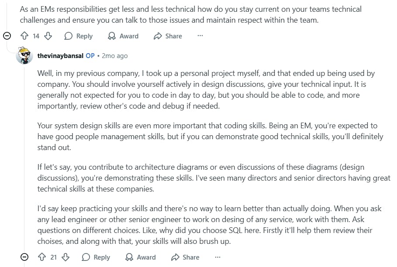397x267 pixels.
Task: Click the 2mo ago timestamp
Action: coord(115,55)
